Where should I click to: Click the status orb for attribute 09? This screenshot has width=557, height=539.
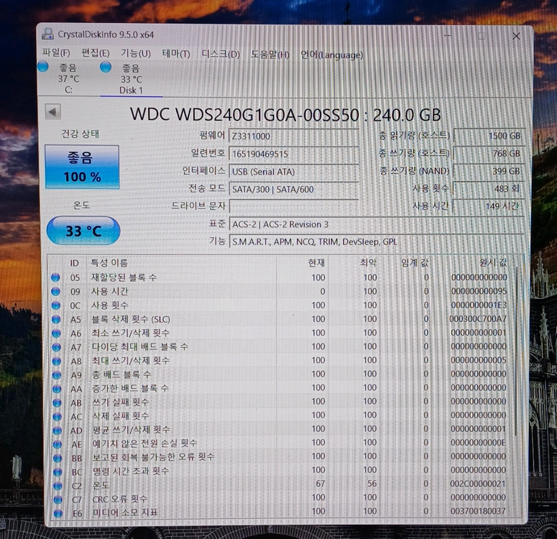click(x=55, y=291)
